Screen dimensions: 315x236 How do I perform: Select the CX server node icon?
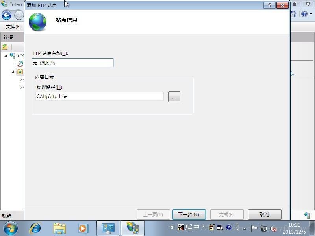coord(12,55)
